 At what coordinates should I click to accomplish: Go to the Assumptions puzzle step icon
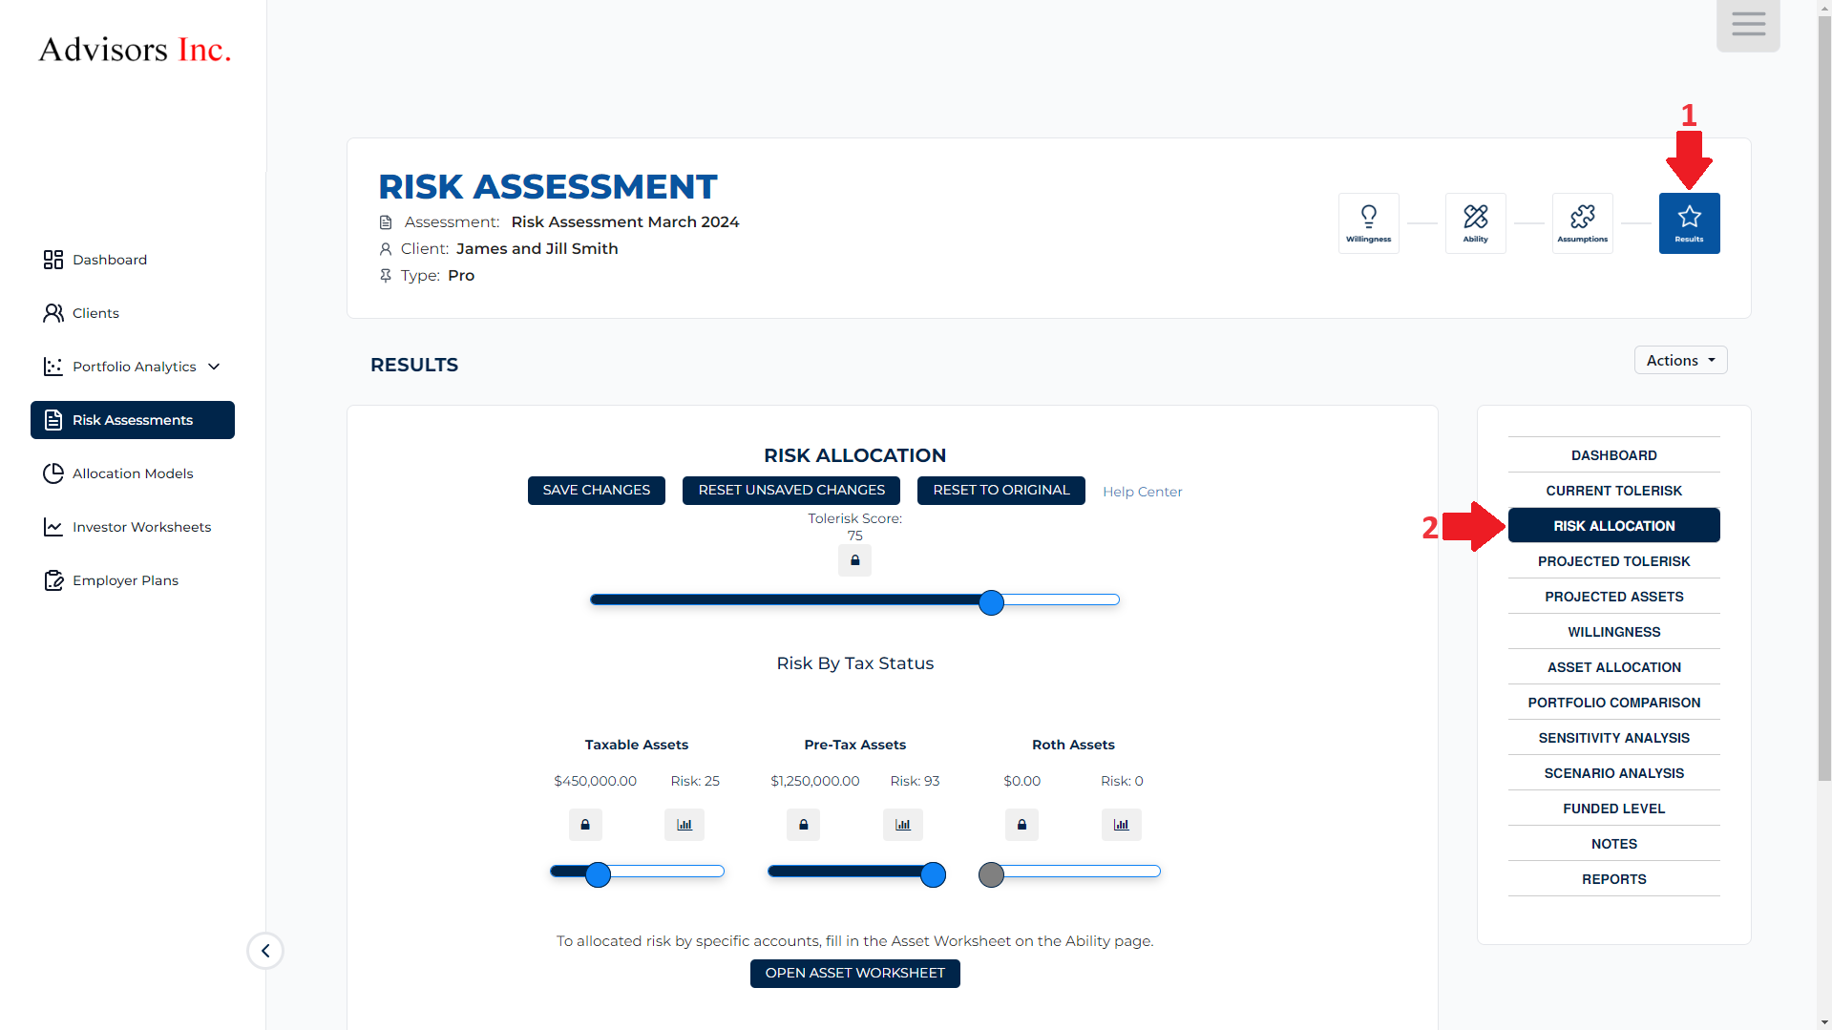[1582, 223]
